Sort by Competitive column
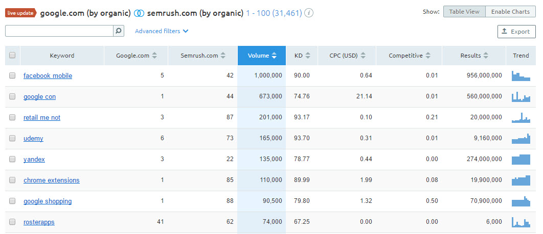Image resolution: width=543 pixels, height=234 pixels. [409, 56]
